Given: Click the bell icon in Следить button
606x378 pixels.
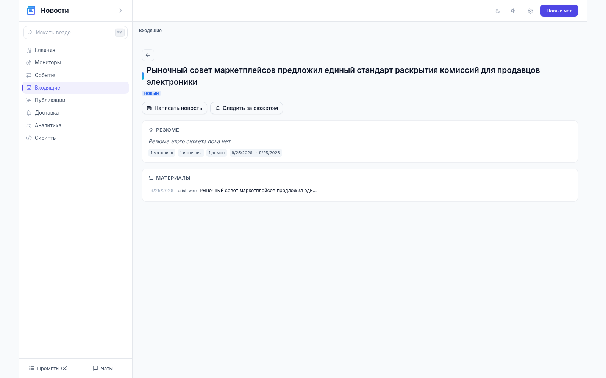Looking at the screenshot, I should [x=218, y=108].
